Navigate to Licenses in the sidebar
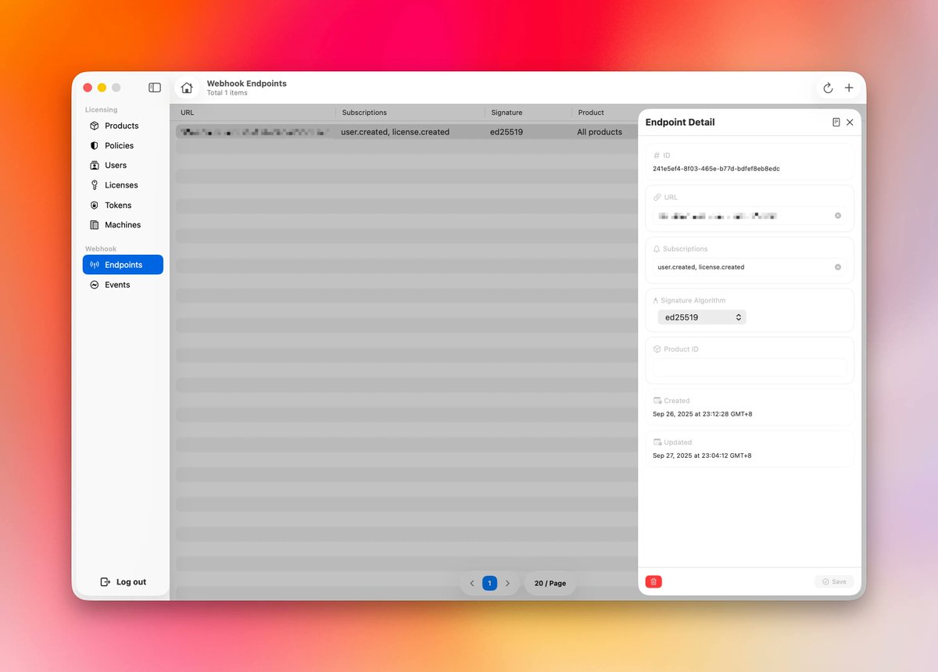This screenshot has height=672, width=938. 121,185
